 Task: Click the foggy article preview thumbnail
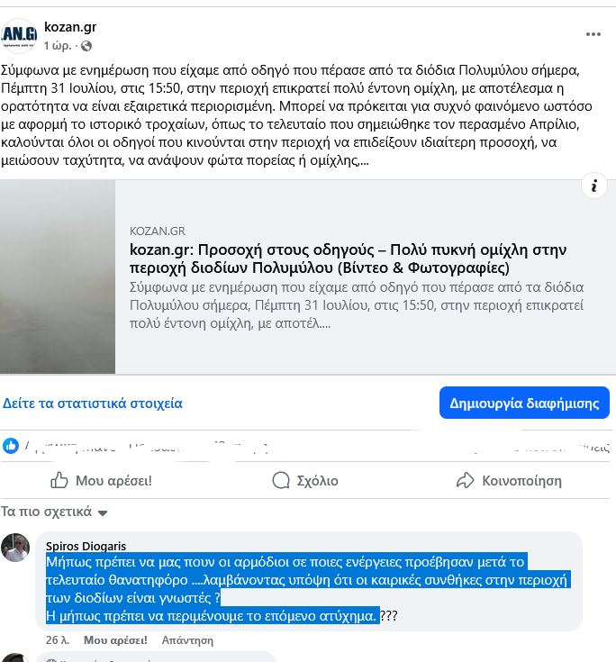click(x=58, y=277)
